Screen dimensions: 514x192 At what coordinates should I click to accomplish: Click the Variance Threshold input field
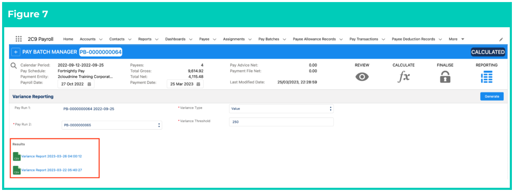tap(281, 122)
